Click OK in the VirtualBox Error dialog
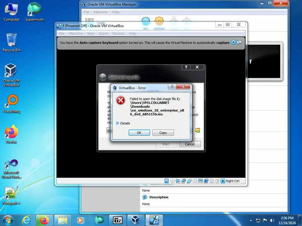Screen dimensions: 302x226 tap(139, 133)
